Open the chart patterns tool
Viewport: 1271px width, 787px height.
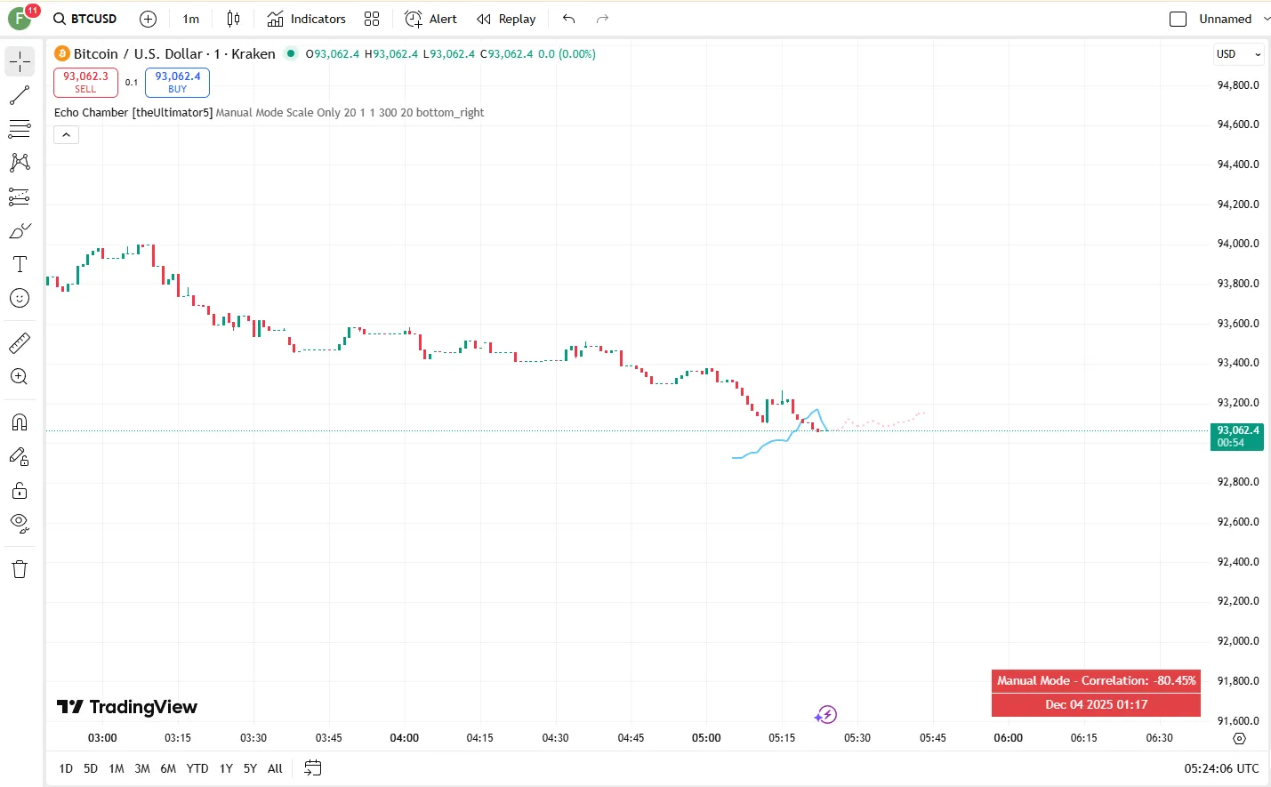coord(20,163)
